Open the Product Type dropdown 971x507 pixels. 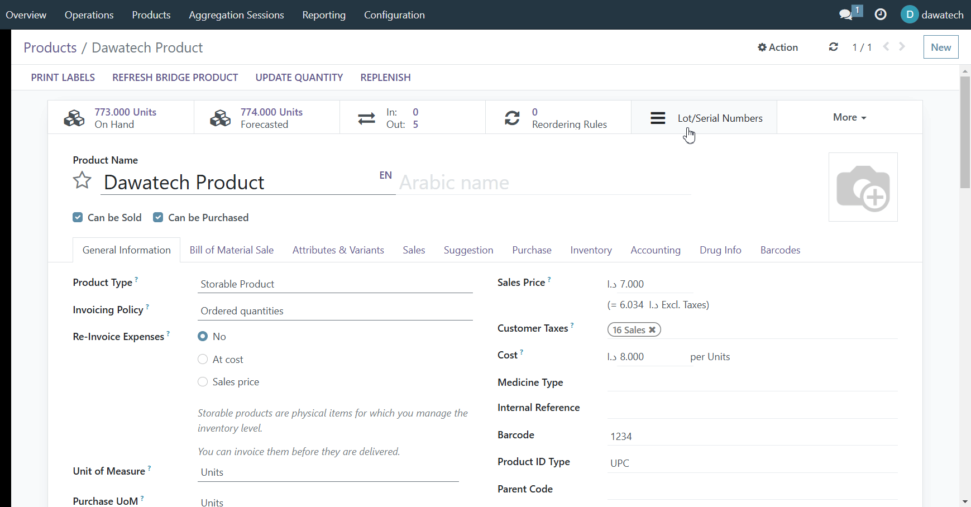click(x=335, y=284)
